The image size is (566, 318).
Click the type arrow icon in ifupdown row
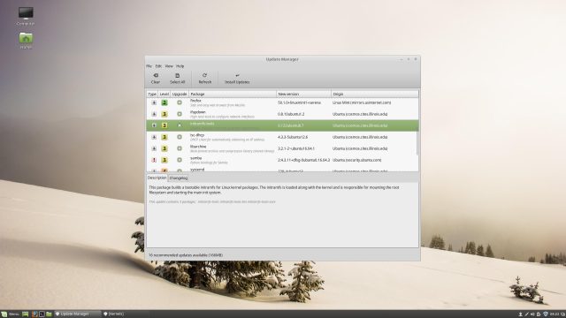point(154,114)
